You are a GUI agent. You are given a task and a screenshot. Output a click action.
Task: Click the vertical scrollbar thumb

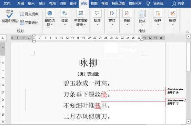point(189,57)
